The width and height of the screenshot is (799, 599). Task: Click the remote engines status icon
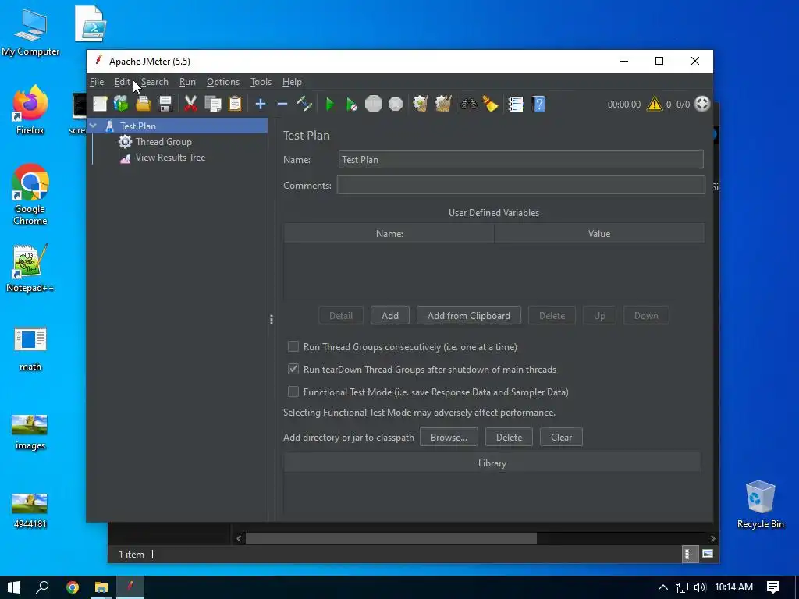point(702,104)
